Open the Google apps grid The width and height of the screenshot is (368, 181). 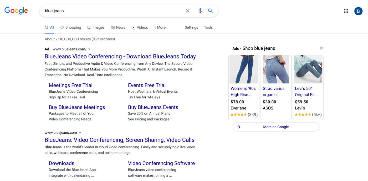pyautogui.click(x=346, y=11)
